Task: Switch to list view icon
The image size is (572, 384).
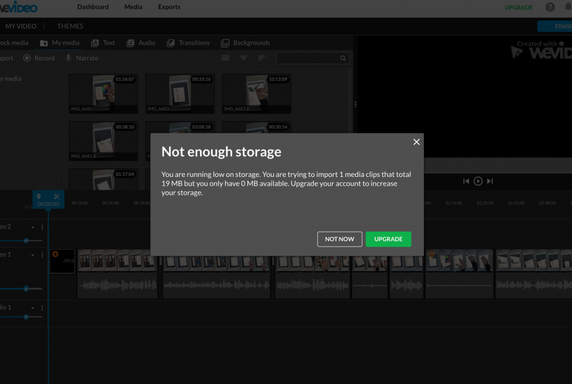Action: coord(226,58)
